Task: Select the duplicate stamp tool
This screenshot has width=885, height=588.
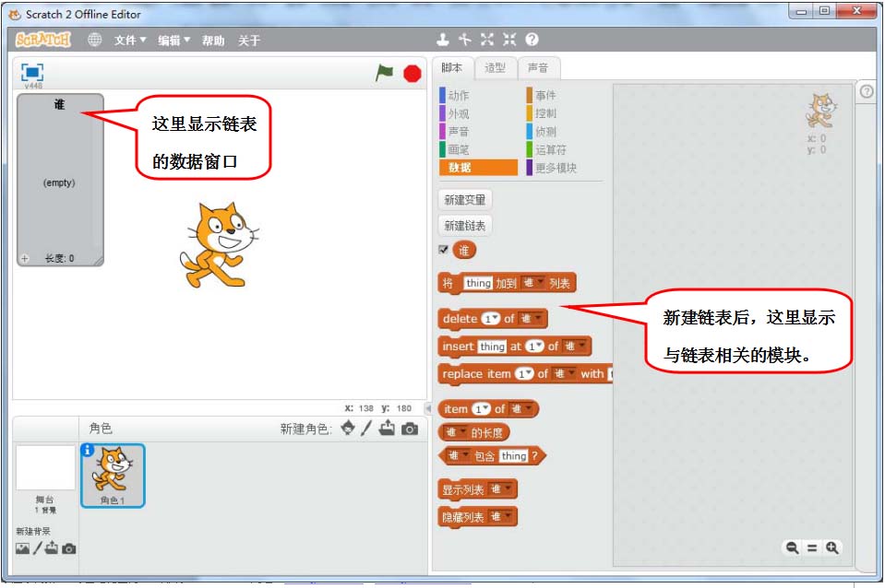Action: coord(443,40)
